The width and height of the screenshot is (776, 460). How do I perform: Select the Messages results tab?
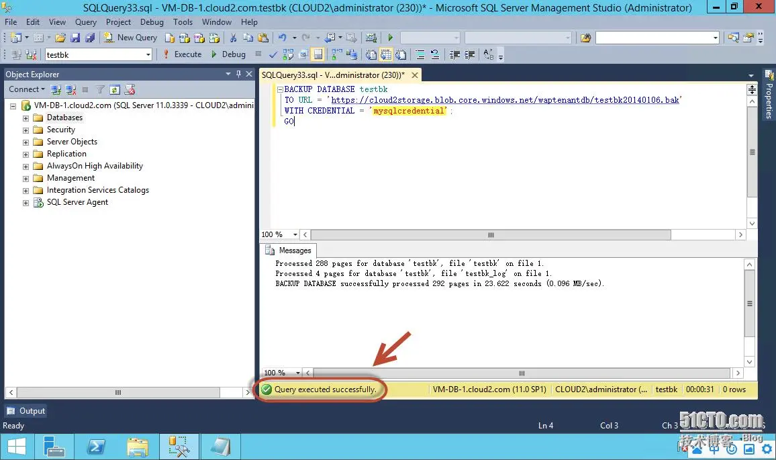(x=289, y=250)
